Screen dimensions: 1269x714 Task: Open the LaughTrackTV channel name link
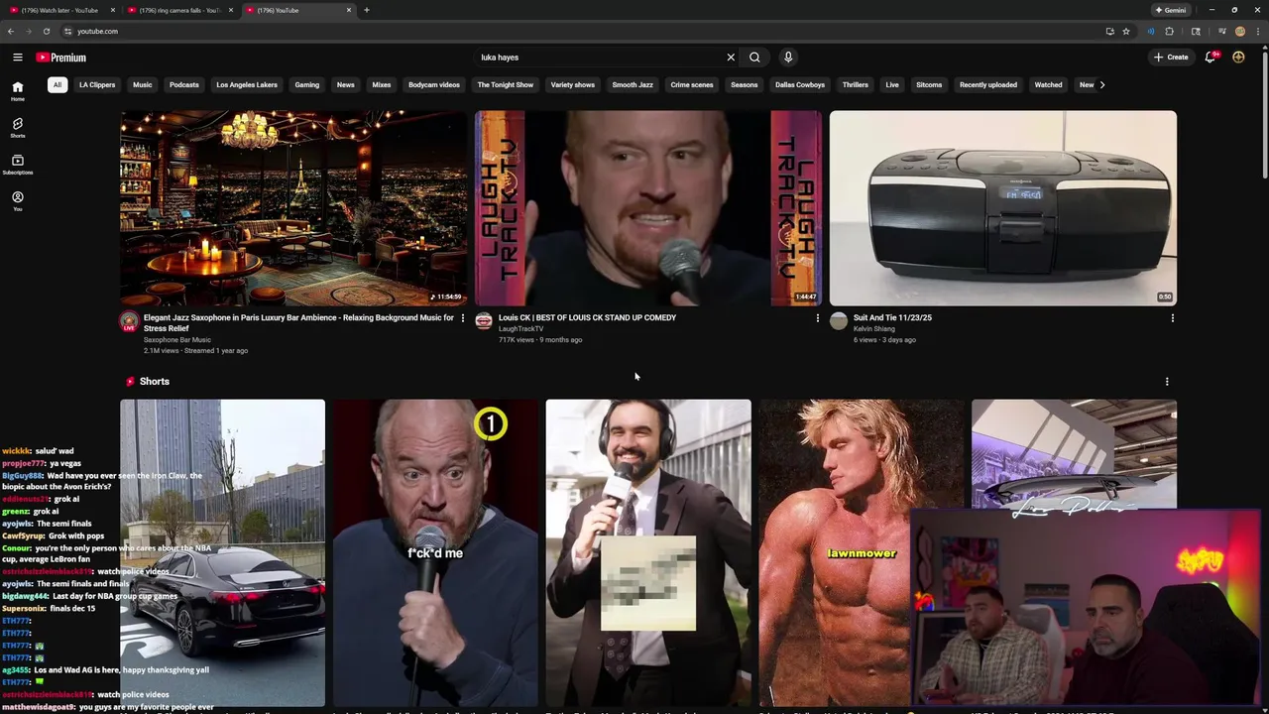click(520, 329)
